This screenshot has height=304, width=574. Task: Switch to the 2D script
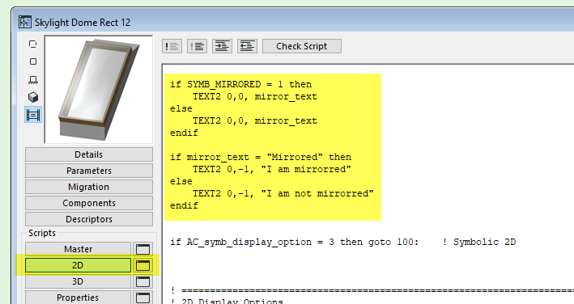[x=78, y=265]
